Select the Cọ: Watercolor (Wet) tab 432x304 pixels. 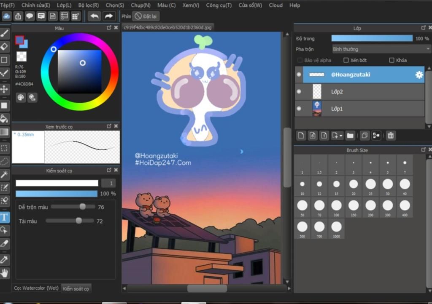coord(36,288)
